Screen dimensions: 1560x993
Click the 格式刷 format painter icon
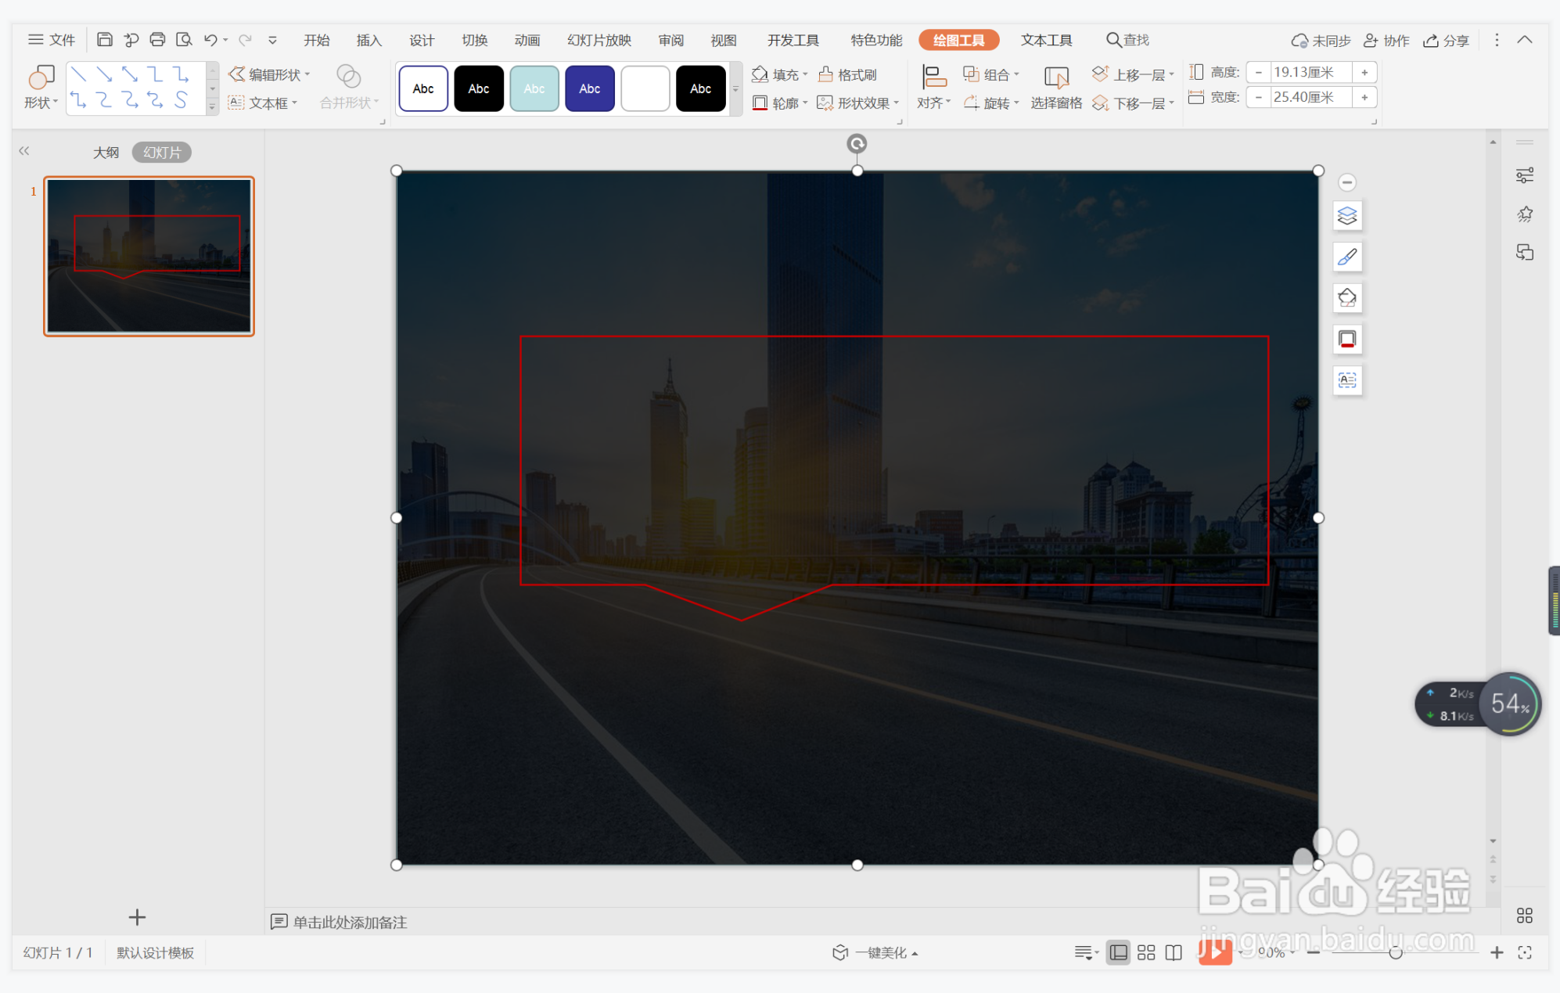point(826,74)
